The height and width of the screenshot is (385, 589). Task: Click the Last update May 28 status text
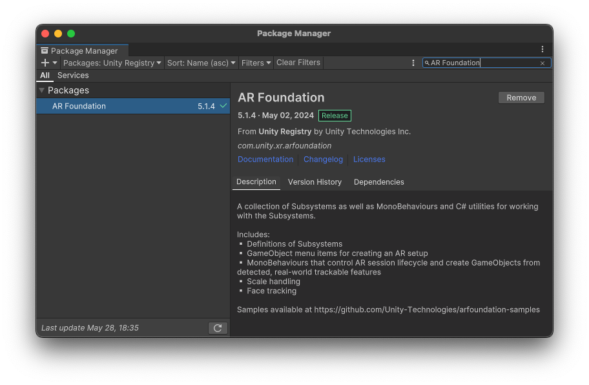[x=90, y=328]
